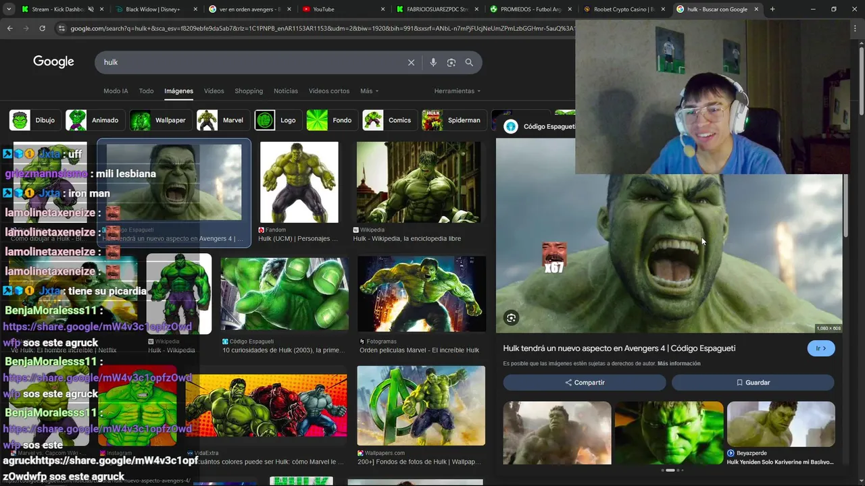Click the Ir button in preview panel
Image resolution: width=865 pixels, height=486 pixels.
pos(821,348)
